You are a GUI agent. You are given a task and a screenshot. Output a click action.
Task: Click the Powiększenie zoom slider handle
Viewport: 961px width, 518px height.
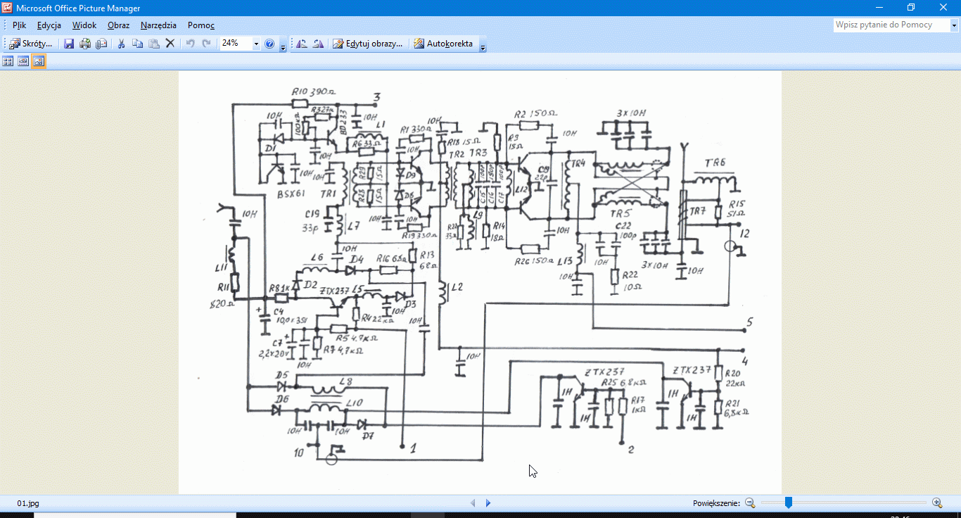coord(789,503)
